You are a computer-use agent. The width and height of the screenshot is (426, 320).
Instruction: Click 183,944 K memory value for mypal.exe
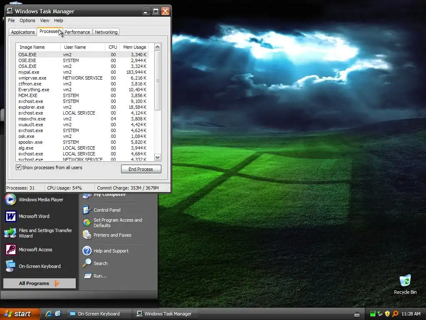point(136,72)
